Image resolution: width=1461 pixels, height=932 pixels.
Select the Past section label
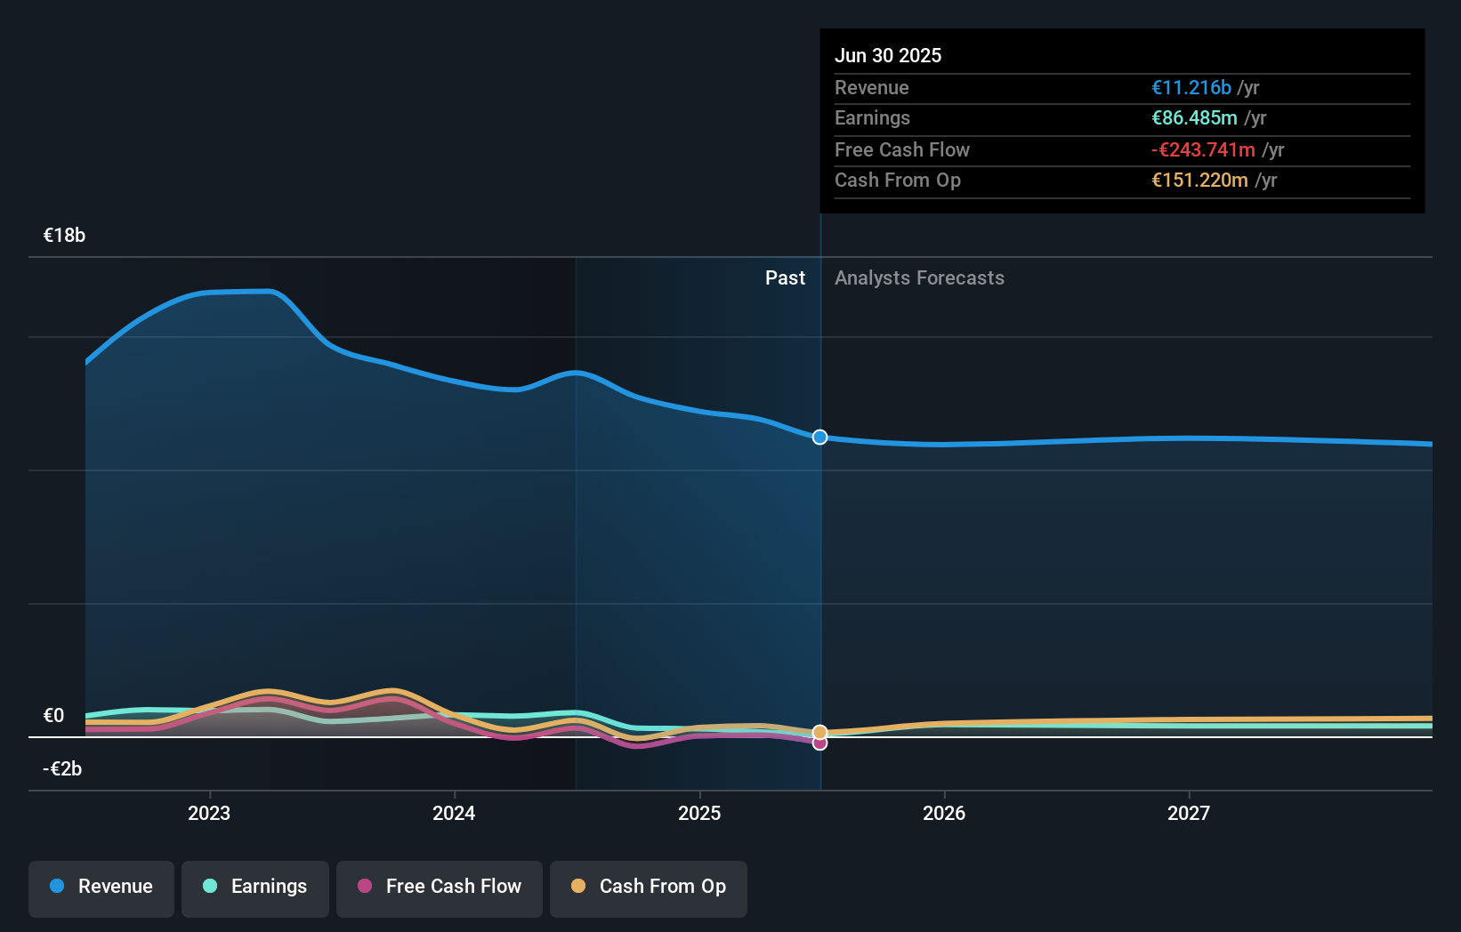[784, 277]
